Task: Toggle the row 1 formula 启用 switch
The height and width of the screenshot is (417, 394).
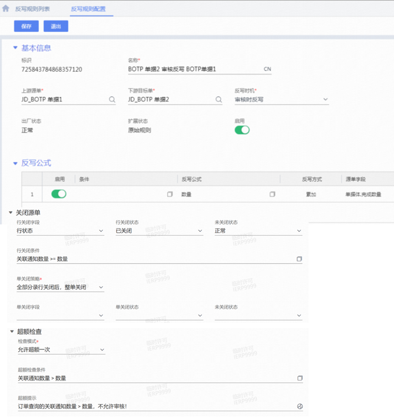Action: pos(59,194)
